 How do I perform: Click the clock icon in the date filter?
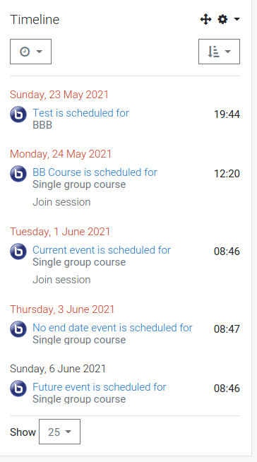(25, 52)
